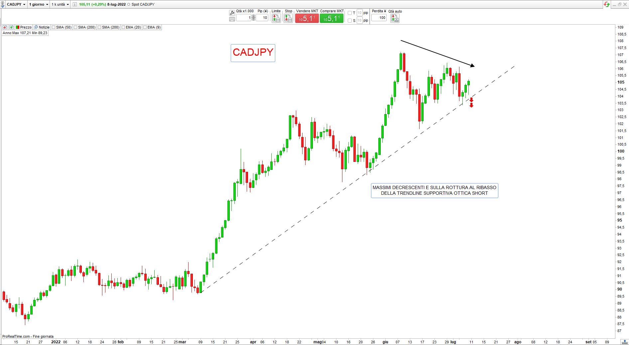
Task: Click the T pip value field
Action: point(359,13)
